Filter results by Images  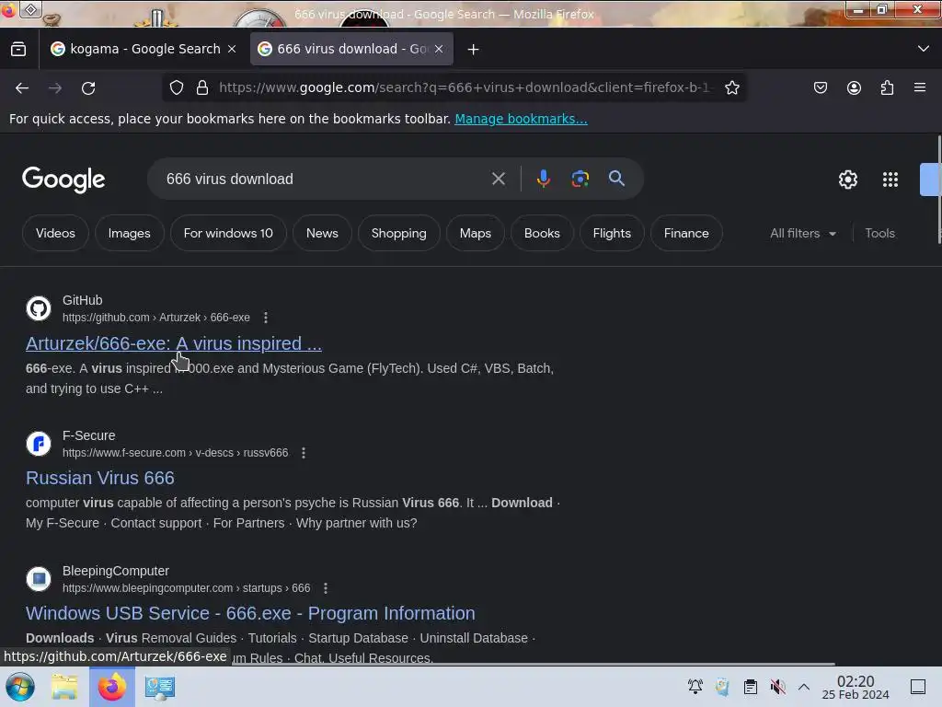click(129, 233)
